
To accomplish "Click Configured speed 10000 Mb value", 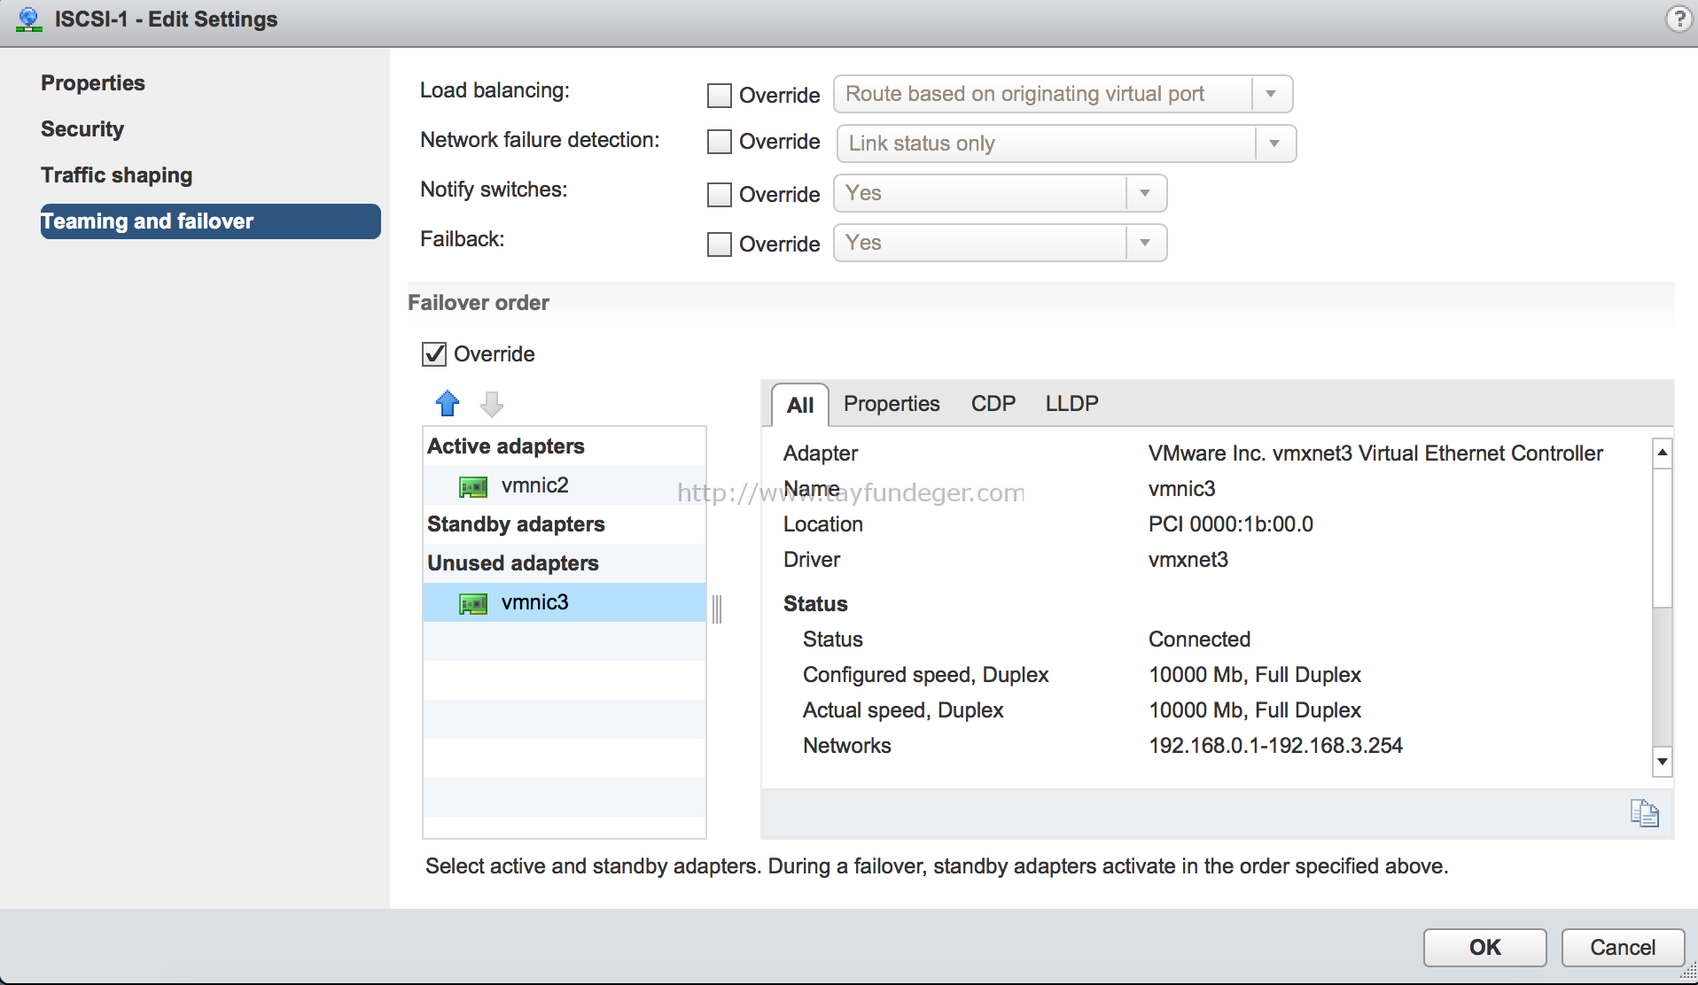I will click(x=1255, y=675).
